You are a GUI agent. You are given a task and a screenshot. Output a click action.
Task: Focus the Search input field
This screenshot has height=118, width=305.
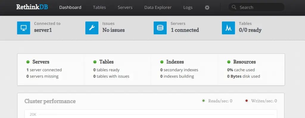click(256, 7)
